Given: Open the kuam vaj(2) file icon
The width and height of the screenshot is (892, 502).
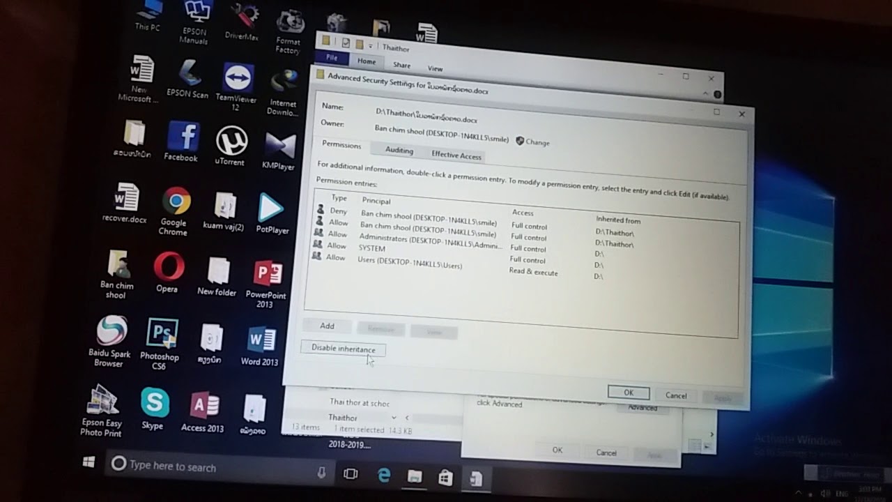Looking at the screenshot, I should pos(224,211).
